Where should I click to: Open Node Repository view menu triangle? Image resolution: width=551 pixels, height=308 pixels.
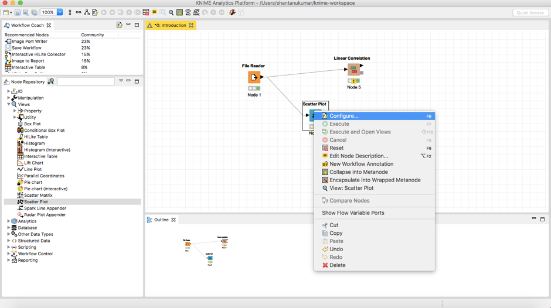tap(121, 81)
